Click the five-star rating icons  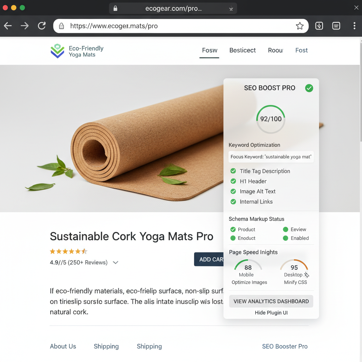click(x=69, y=251)
